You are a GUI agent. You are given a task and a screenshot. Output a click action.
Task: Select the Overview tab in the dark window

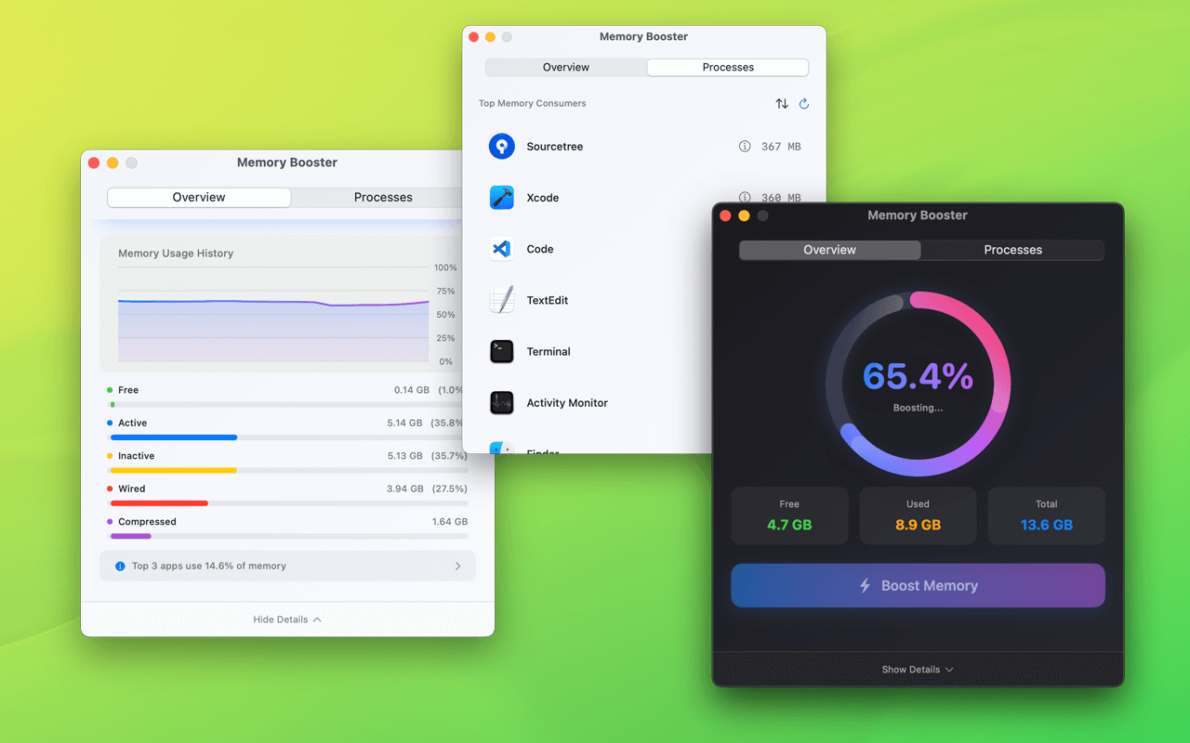829,250
